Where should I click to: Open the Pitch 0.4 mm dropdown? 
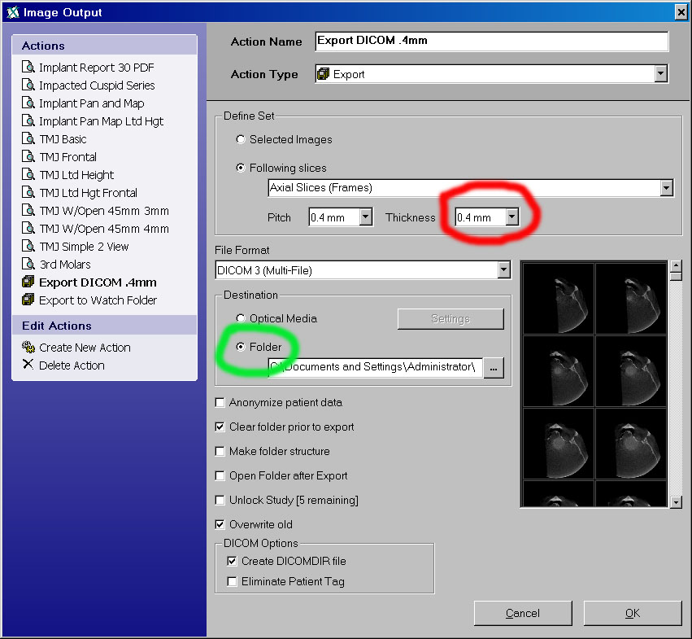[x=365, y=217]
